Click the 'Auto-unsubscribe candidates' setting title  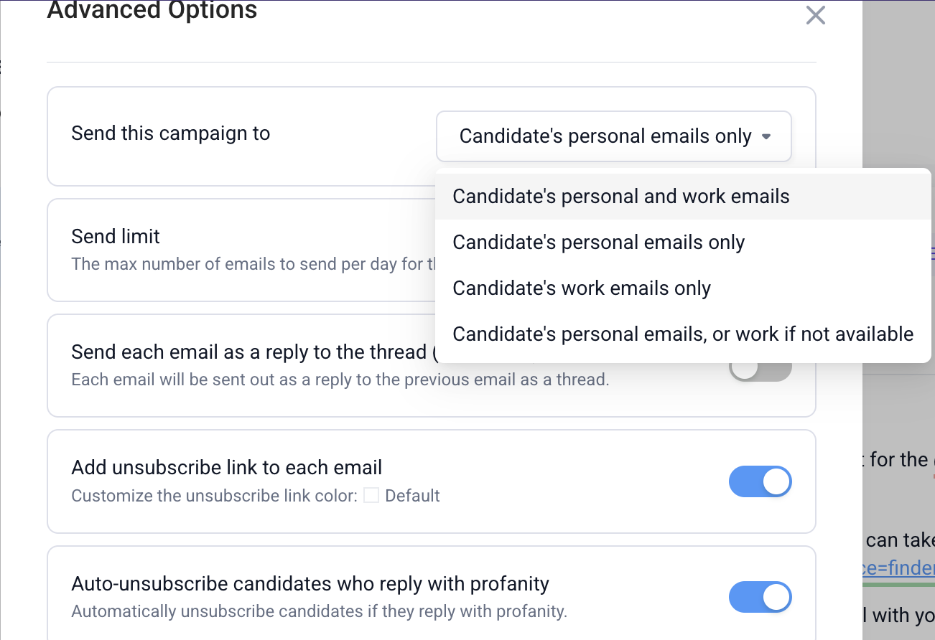point(310,584)
